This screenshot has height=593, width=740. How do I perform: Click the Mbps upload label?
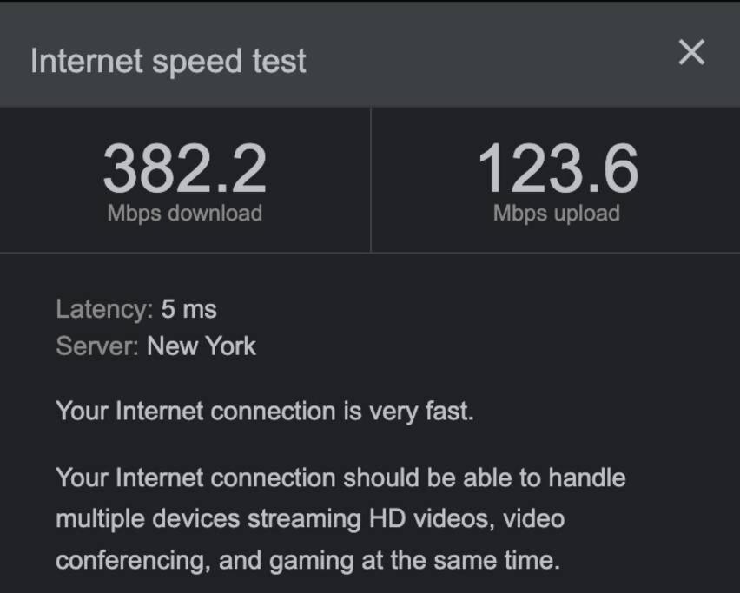coord(557,214)
